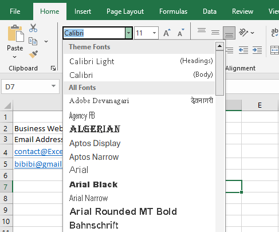Switch to the Insert ribbon tab
Image resolution: width=279 pixels, height=232 pixels.
[x=82, y=11]
